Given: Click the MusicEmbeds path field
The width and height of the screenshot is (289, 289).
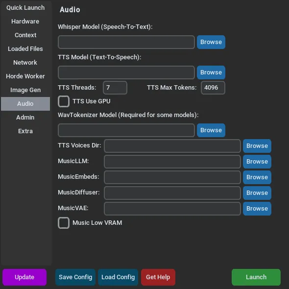Looking at the screenshot, I should [172, 177].
